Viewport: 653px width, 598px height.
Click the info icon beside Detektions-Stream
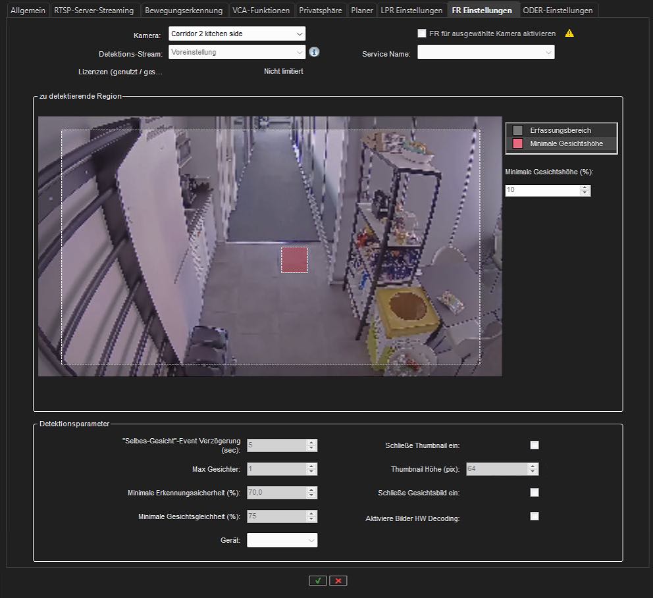315,52
